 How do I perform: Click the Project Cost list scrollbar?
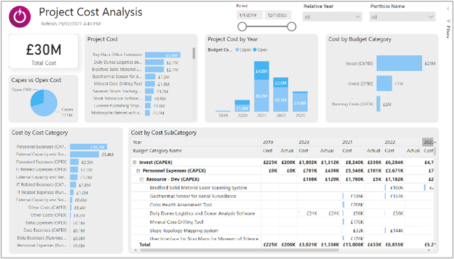(x=194, y=53)
